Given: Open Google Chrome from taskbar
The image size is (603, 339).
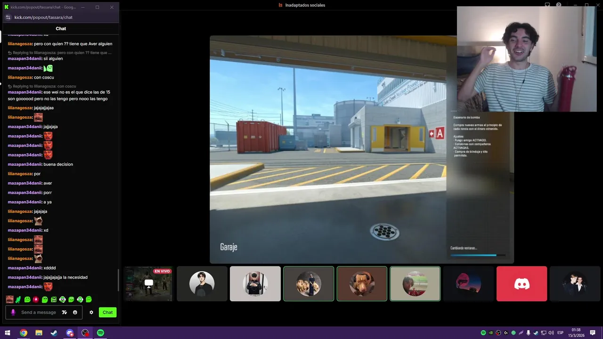Looking at the screenshot, I should (23, 333).
